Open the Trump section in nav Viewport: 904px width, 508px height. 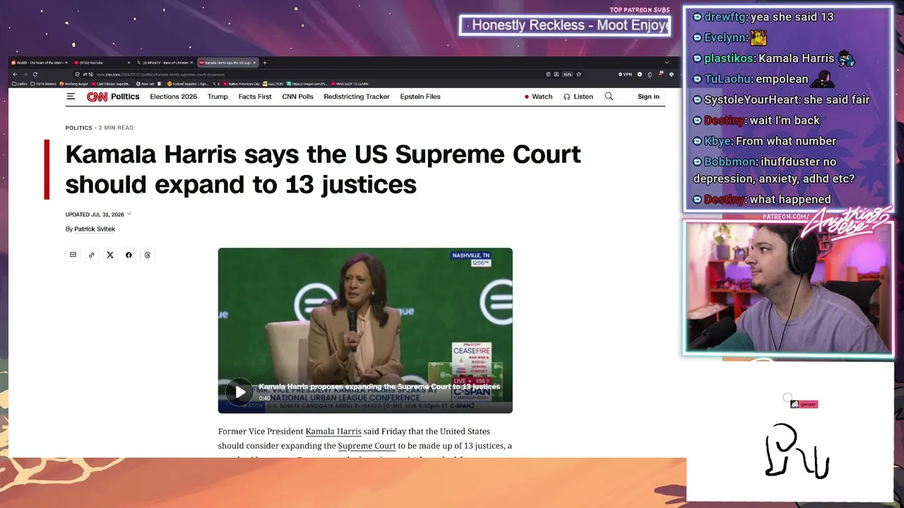click(x=218, y=97)
